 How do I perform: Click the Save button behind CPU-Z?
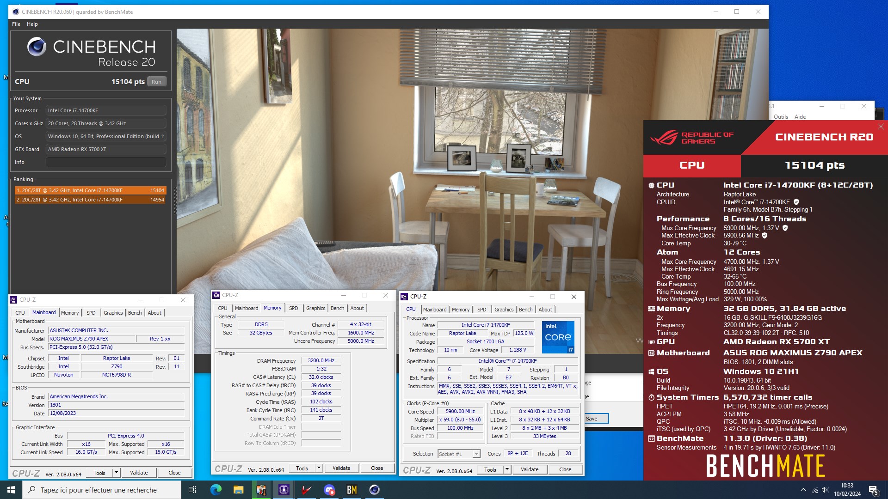[x=597, y=419]
